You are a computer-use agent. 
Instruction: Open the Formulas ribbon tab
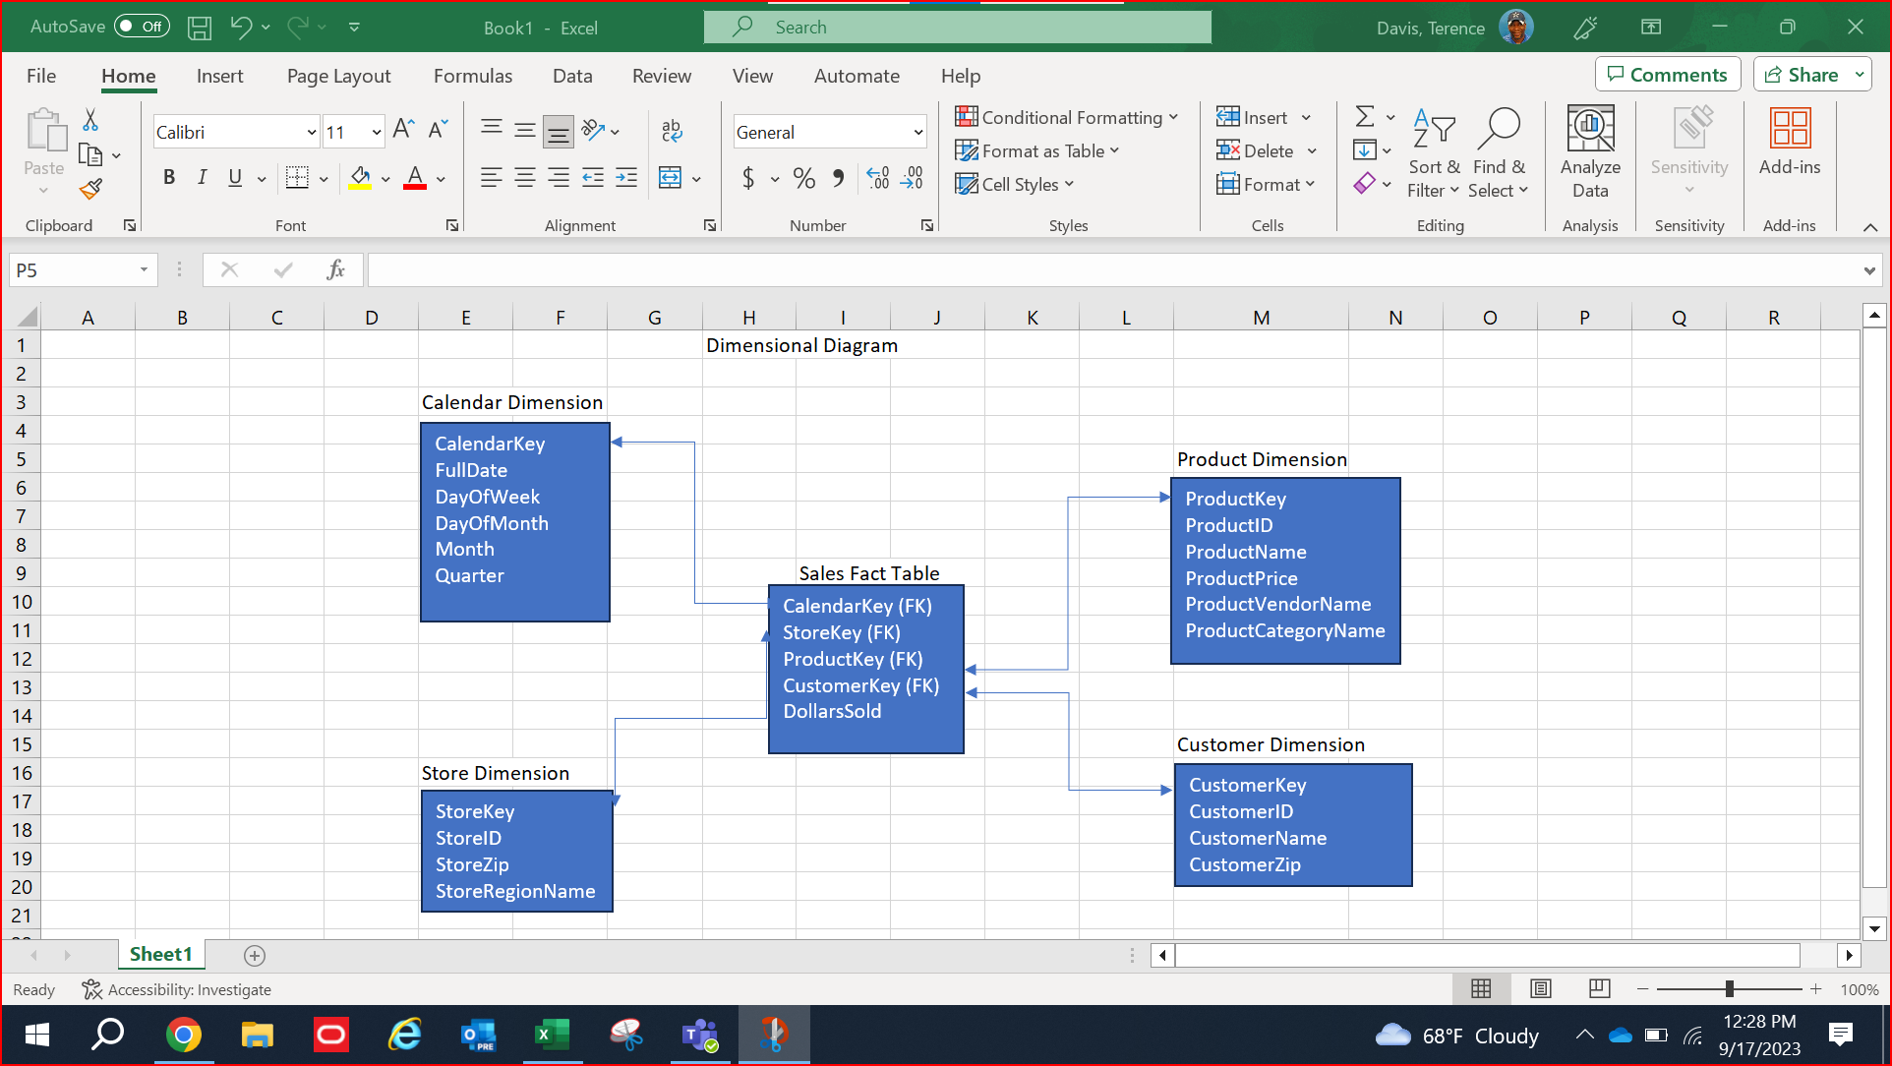[x=472, y=76]
